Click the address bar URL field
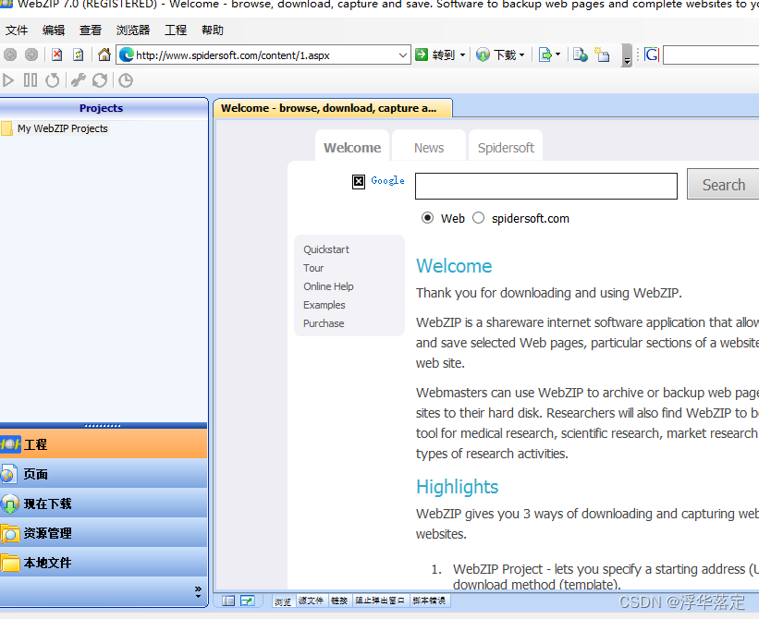759x619 pixels. point(265,55)
